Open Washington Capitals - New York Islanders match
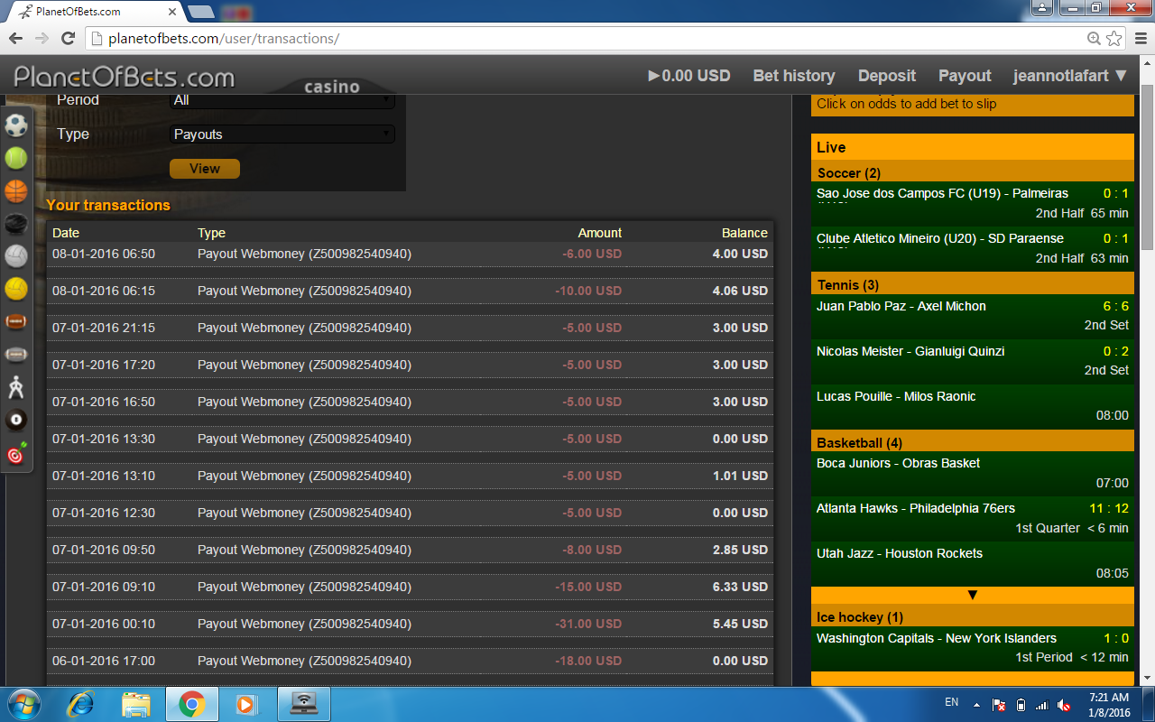This screenshot has width=1155, height=722. tap(972, 648)
